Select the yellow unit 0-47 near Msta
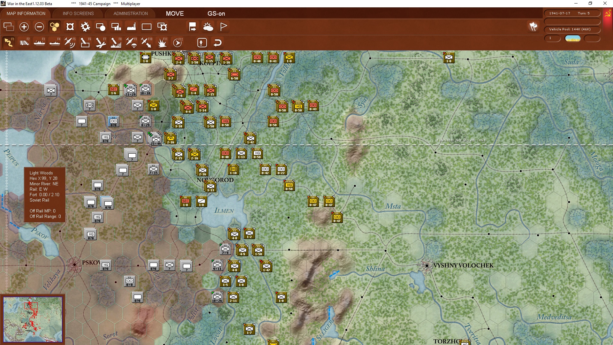The image size is (613, 345). point(337,217)
